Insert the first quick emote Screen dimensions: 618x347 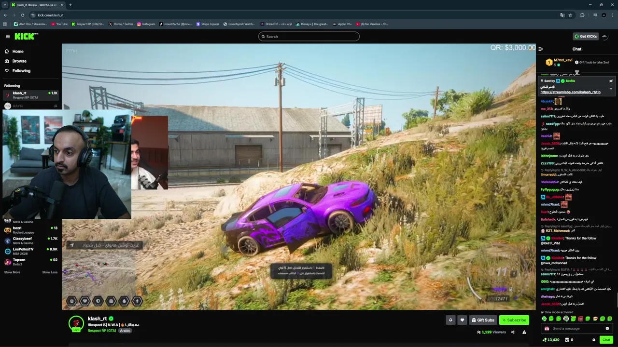coord(544,319)
